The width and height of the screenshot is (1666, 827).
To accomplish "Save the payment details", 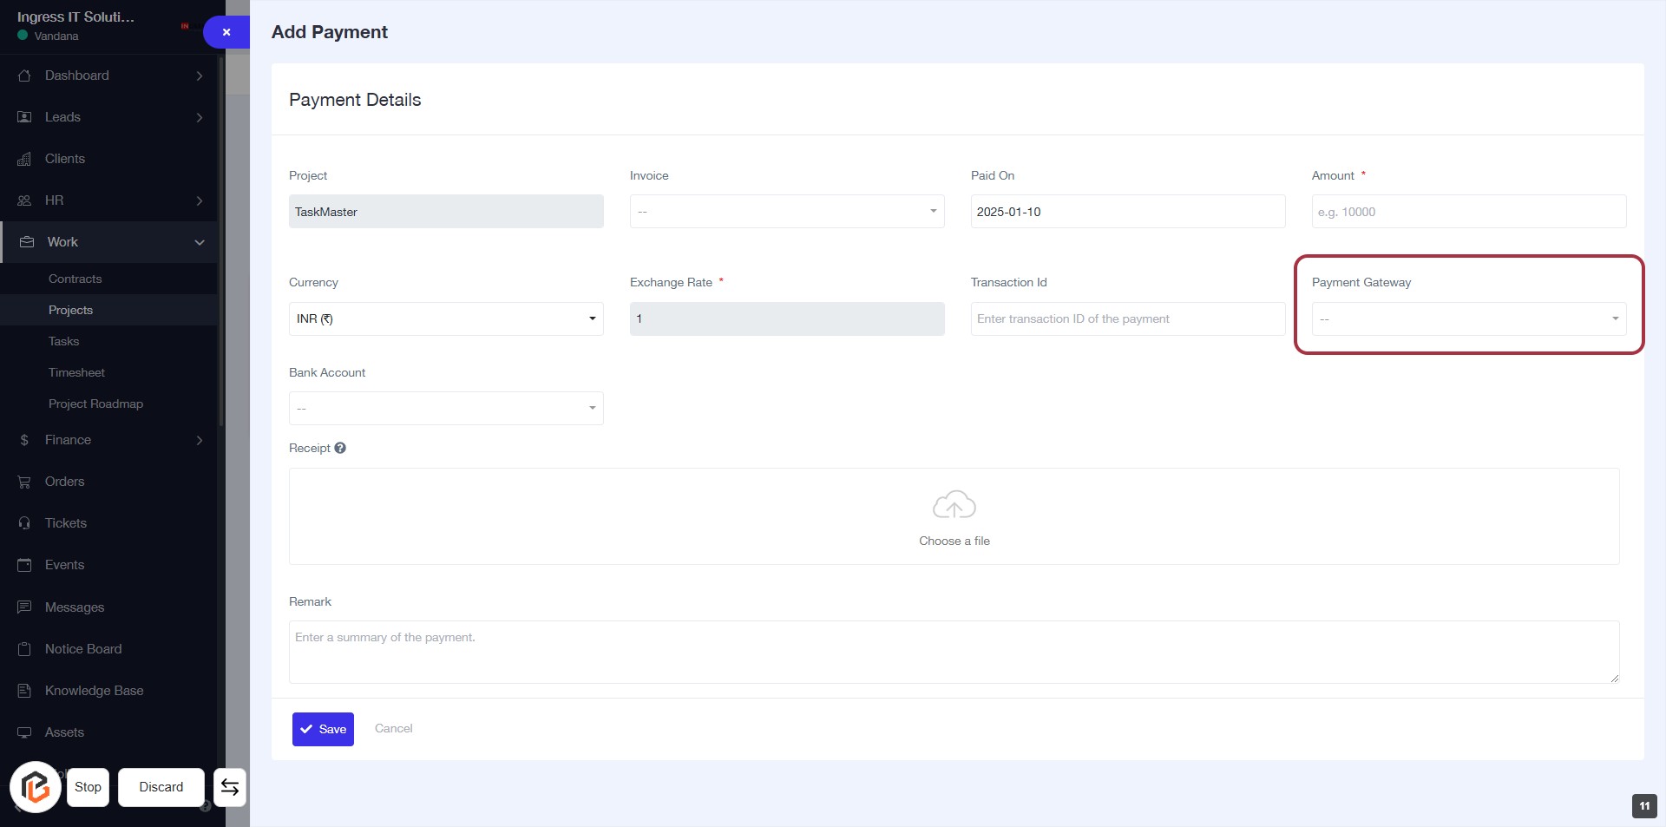I will [323, 729].
